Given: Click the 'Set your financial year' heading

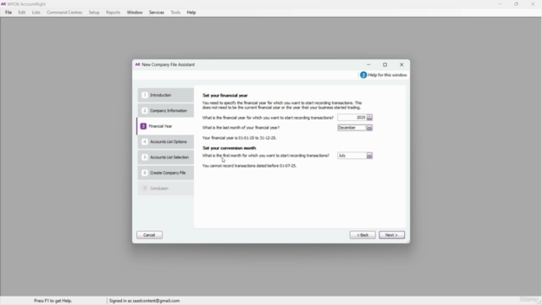Looking at the screenshot, I should (225, 96).
